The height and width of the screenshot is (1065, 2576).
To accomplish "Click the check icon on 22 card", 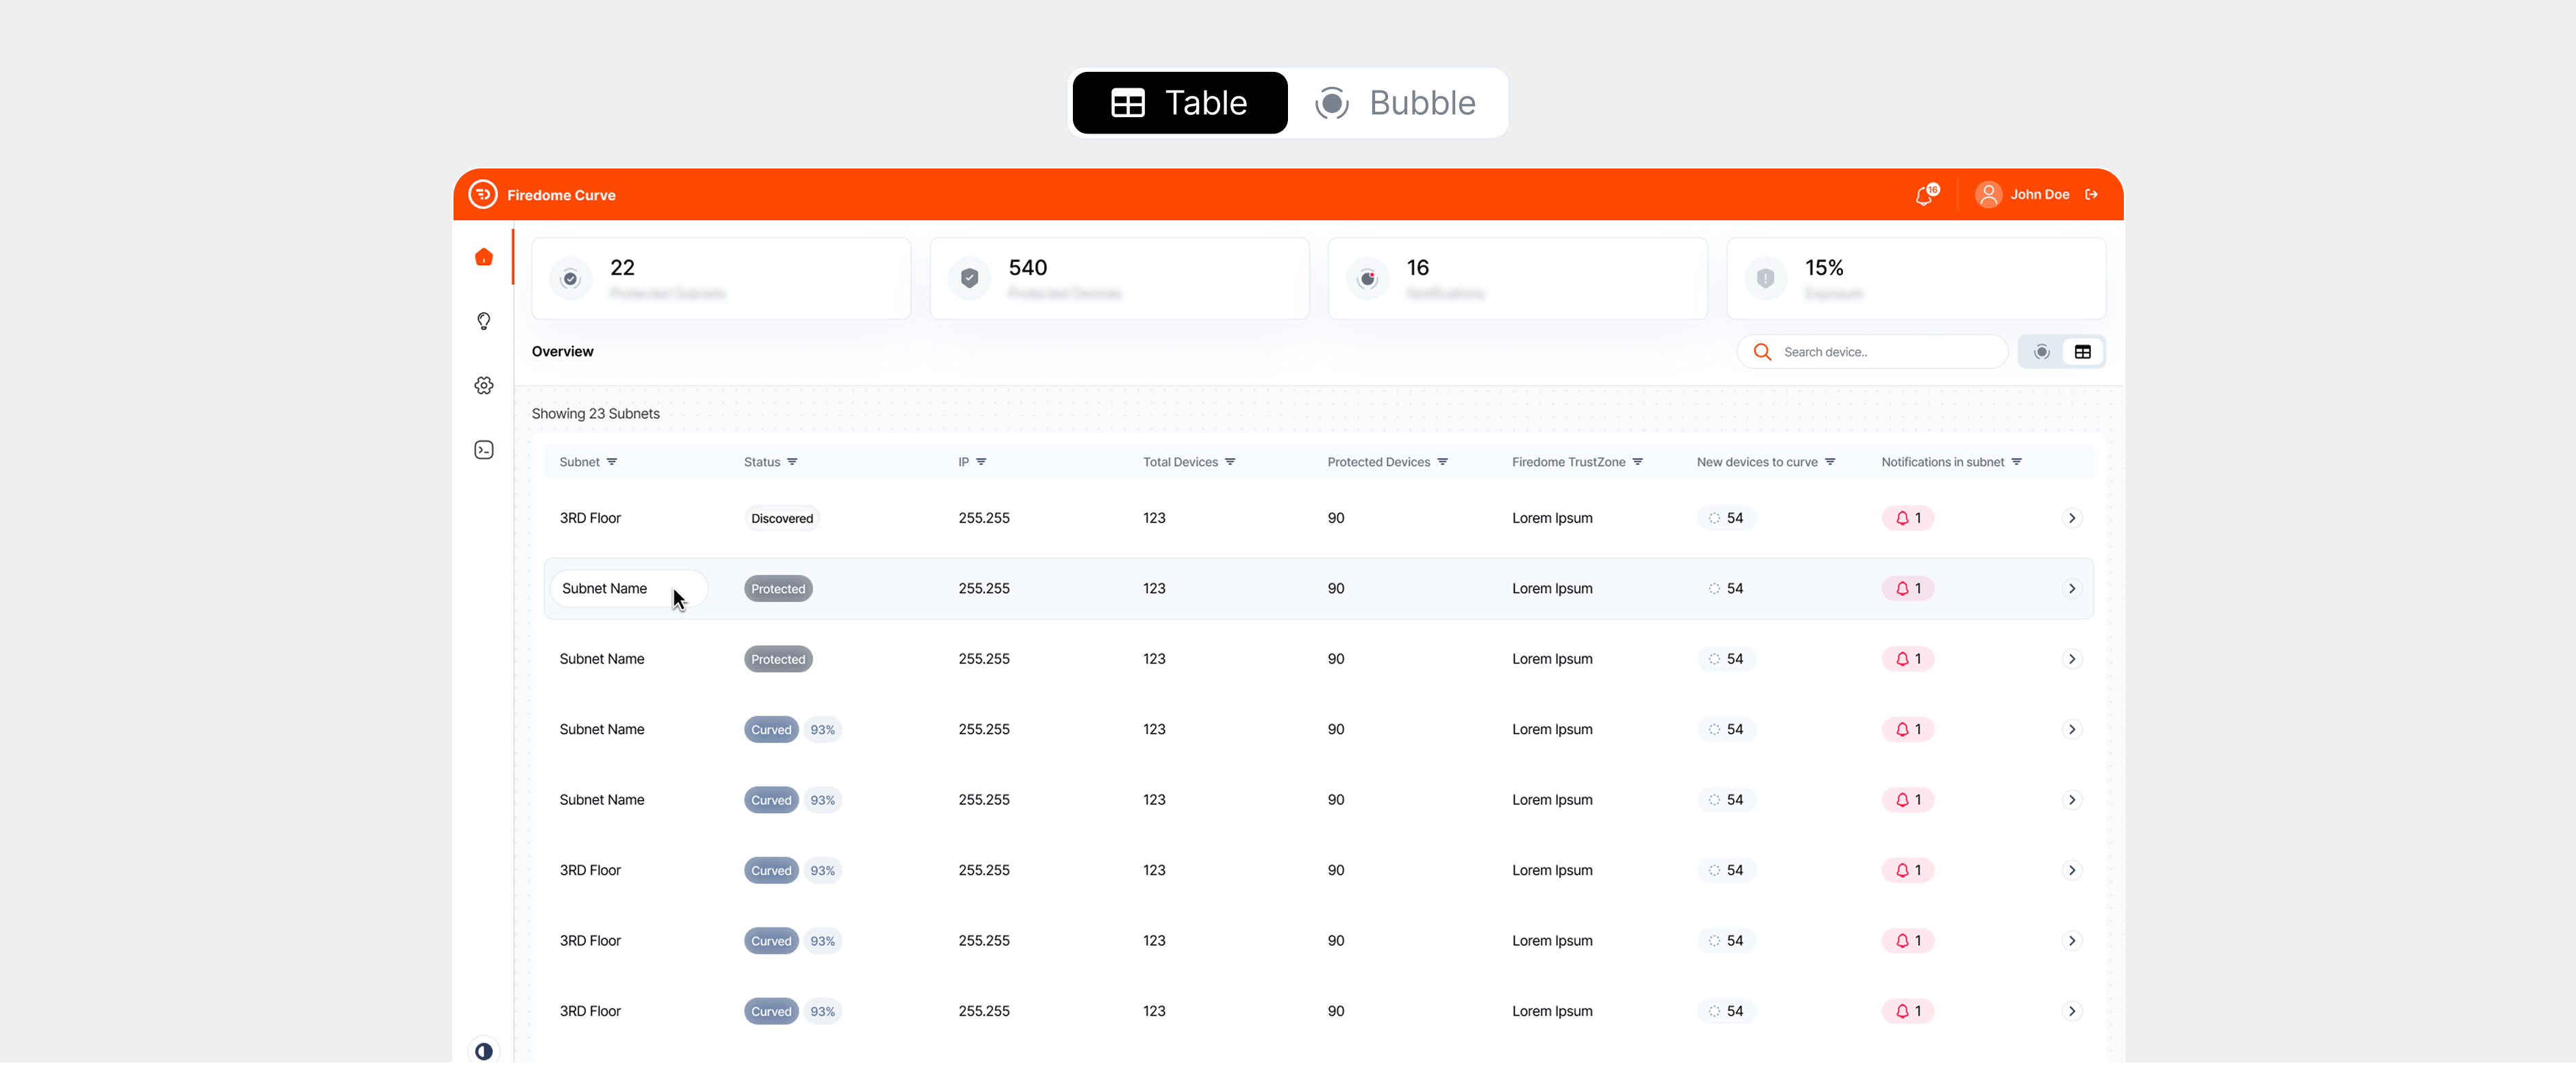I will point(570,278).
